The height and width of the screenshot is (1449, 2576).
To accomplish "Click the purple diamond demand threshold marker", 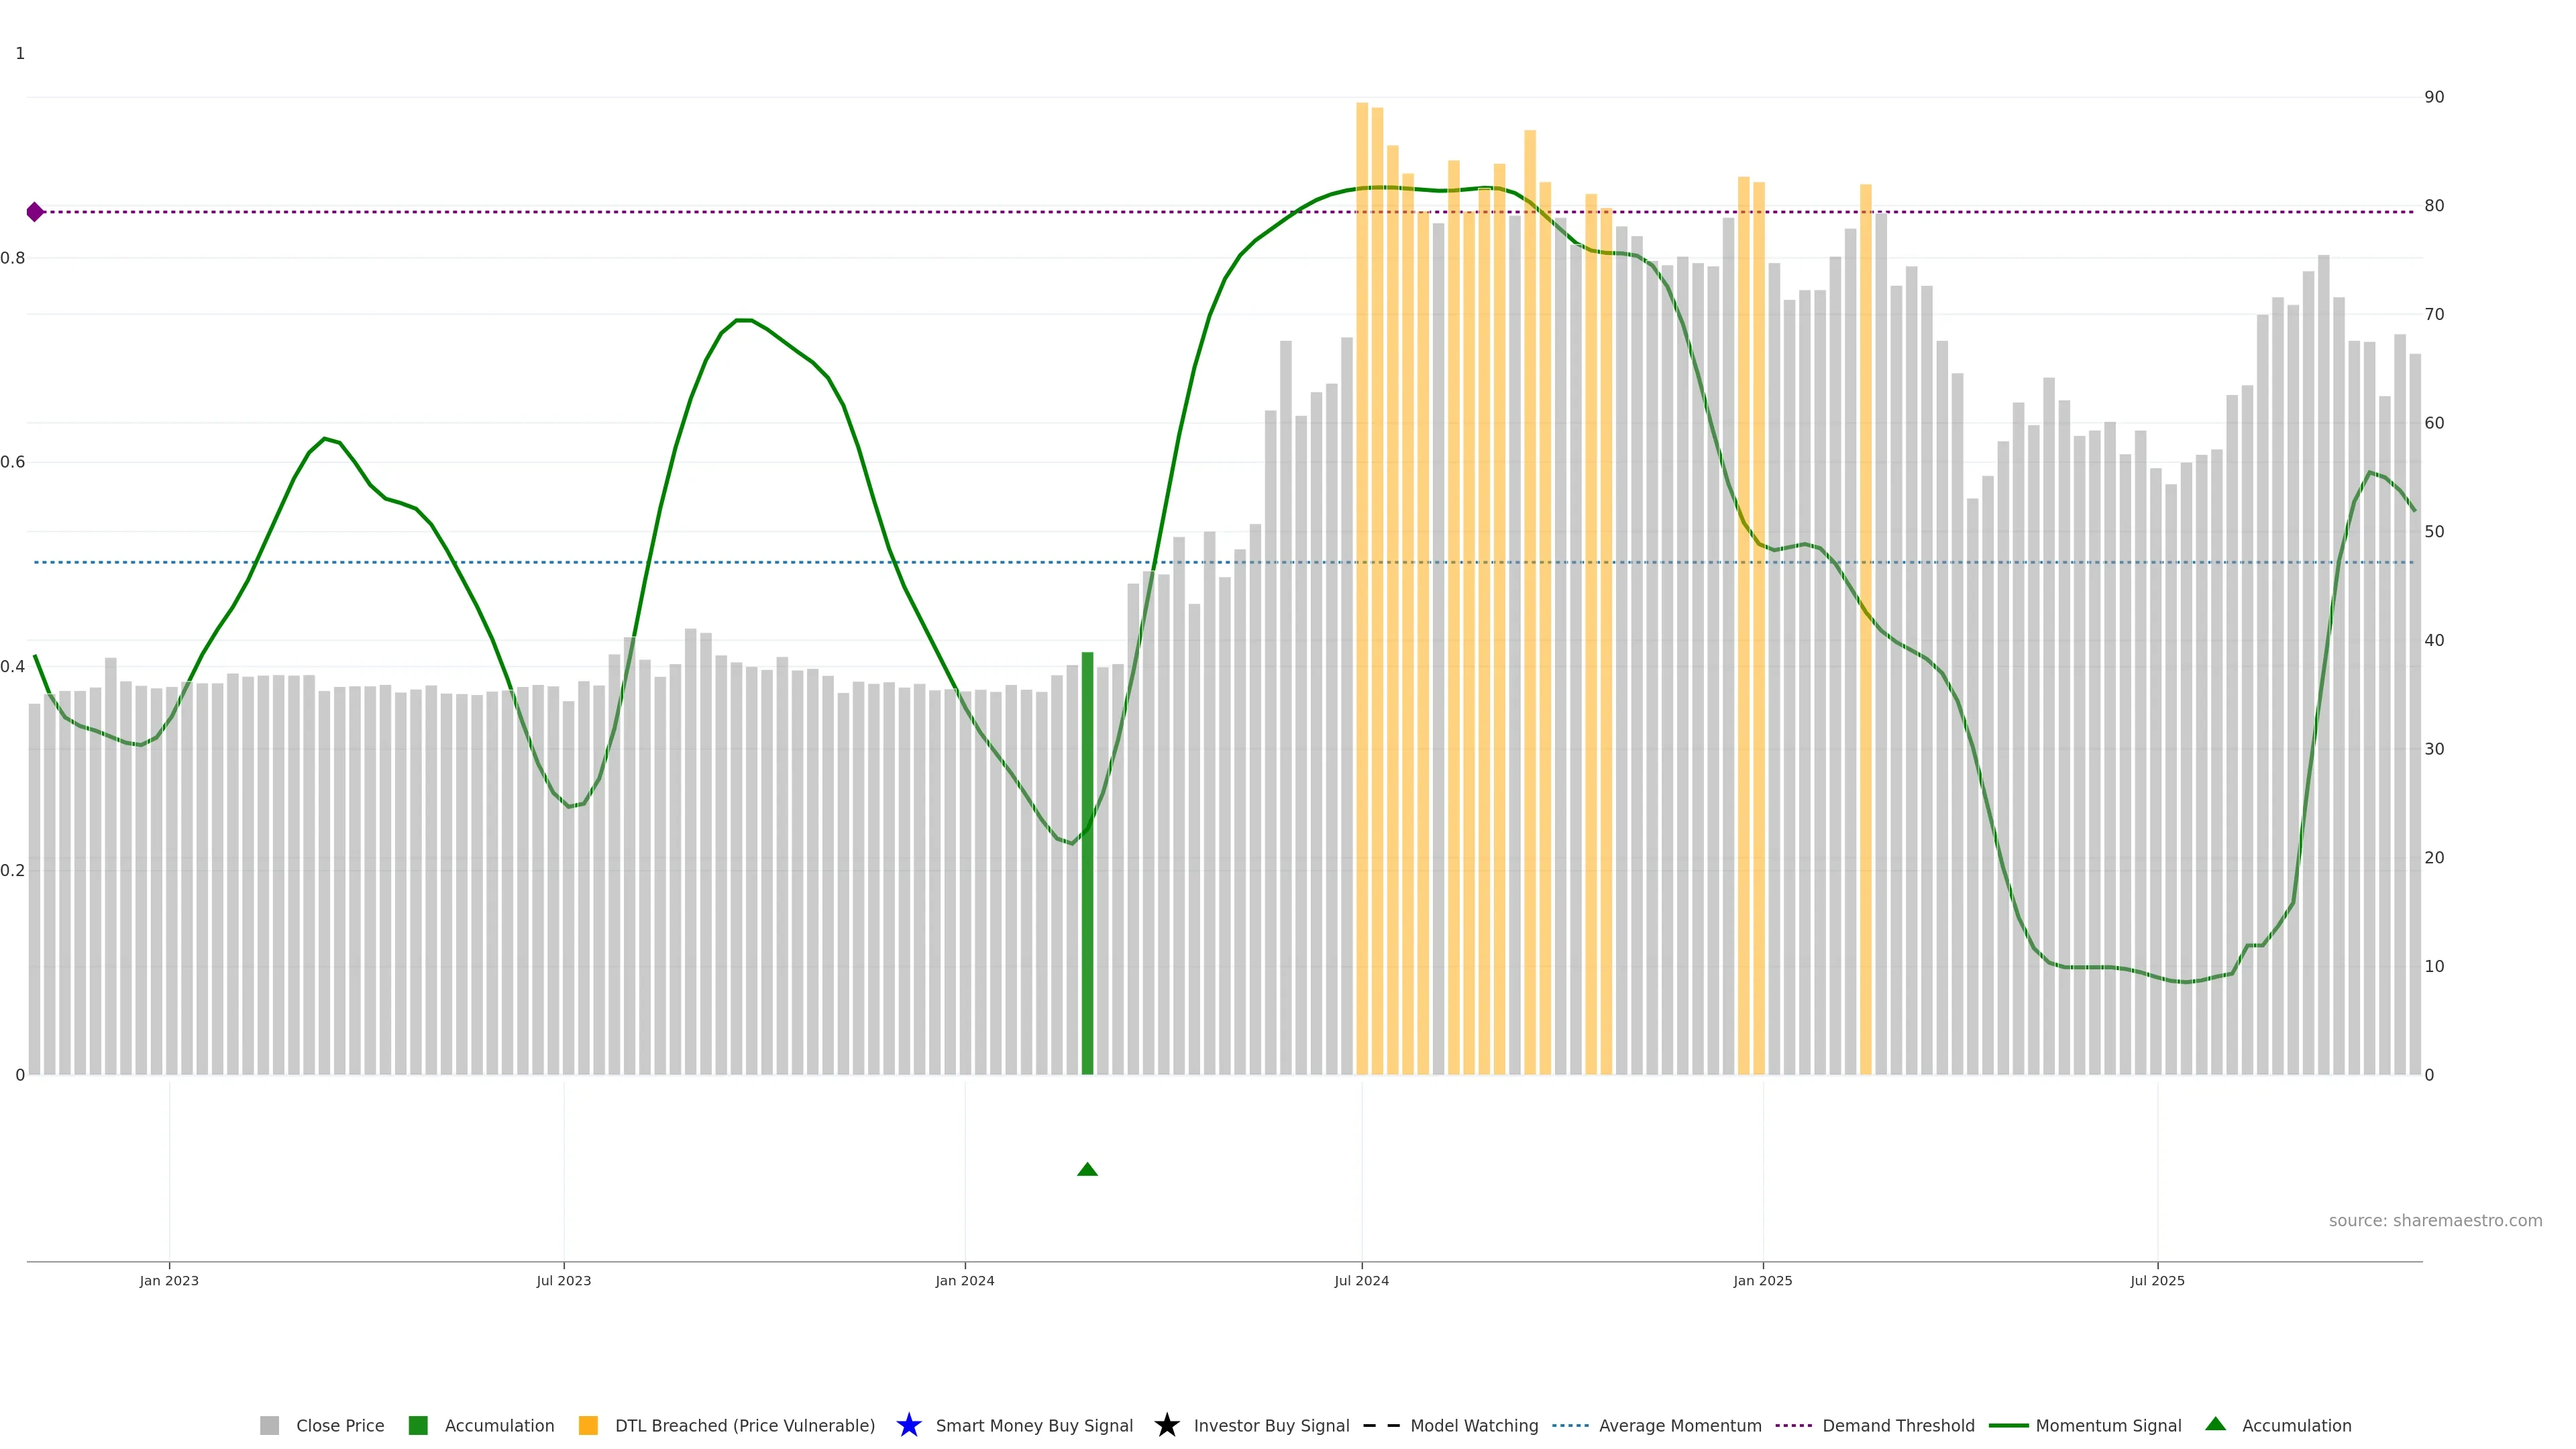I will (x=35, y=212).
